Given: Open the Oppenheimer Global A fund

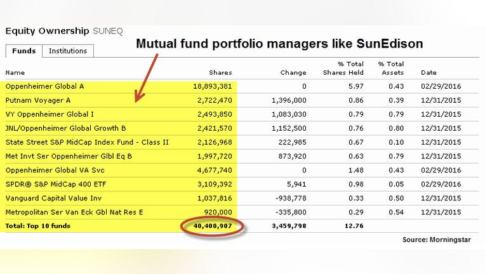Looking at the screenshot, I should pyautogui.click(x=44, y=86).
